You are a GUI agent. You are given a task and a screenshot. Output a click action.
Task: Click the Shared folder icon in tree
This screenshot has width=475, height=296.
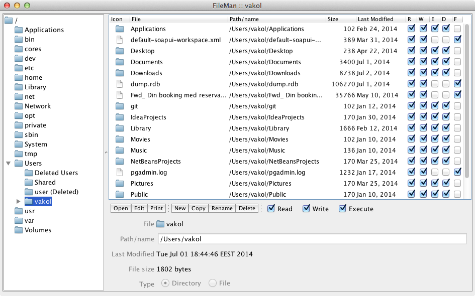(29, 182)
